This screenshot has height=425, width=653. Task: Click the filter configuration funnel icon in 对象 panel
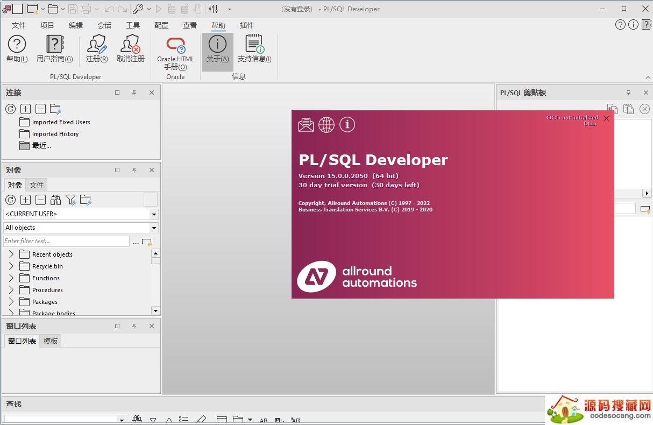pyautogui.click(x=70, y=200)
